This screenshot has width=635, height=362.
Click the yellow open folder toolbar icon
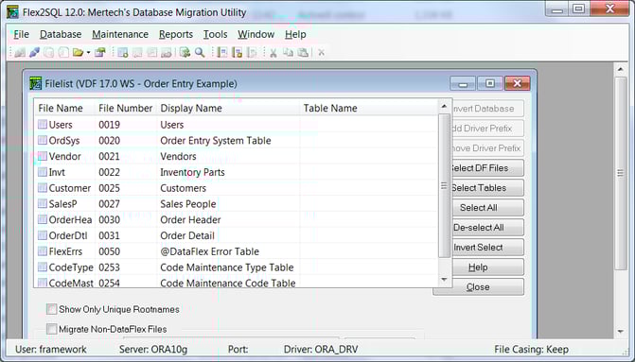pyautogui.click(x=78, y=53)
